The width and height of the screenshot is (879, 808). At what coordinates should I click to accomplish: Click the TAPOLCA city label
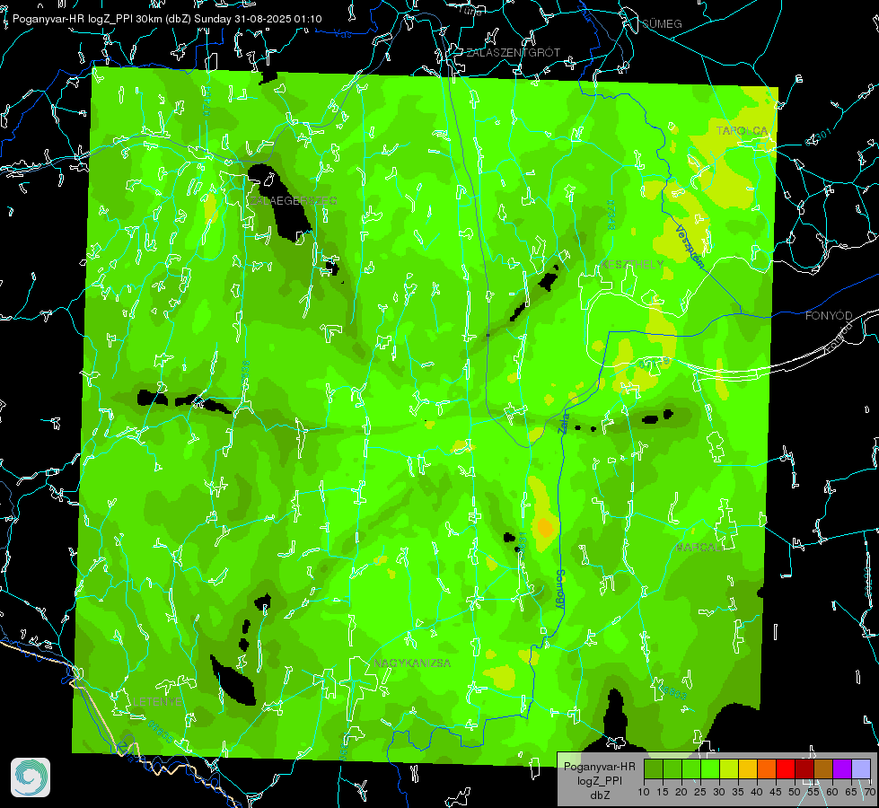742,131
